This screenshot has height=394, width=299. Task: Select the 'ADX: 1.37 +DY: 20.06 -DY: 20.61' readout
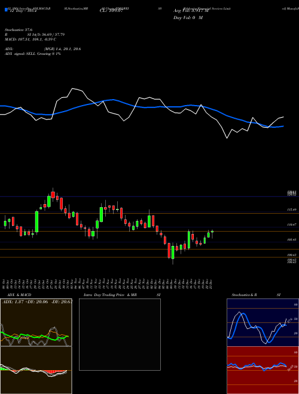37,302
